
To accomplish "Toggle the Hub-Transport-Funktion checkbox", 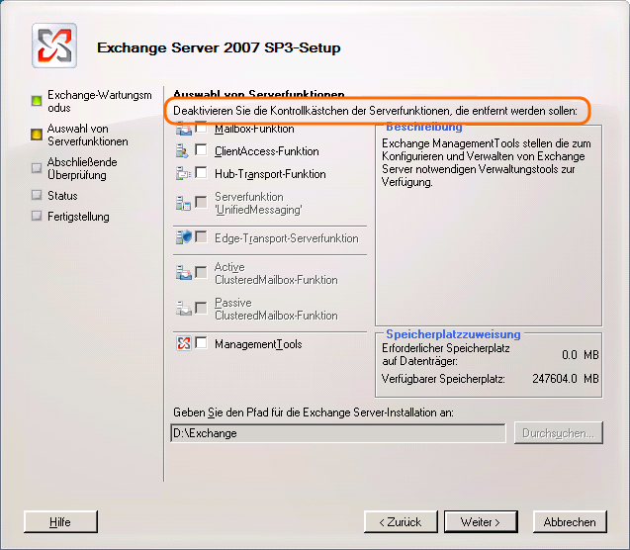I will coord(202,174).
